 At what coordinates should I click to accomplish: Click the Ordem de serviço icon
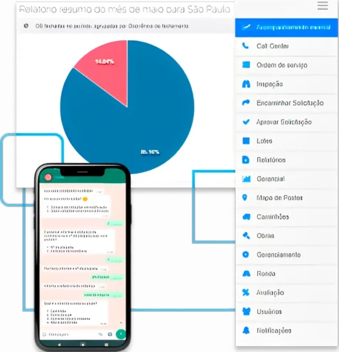[246, 65]
